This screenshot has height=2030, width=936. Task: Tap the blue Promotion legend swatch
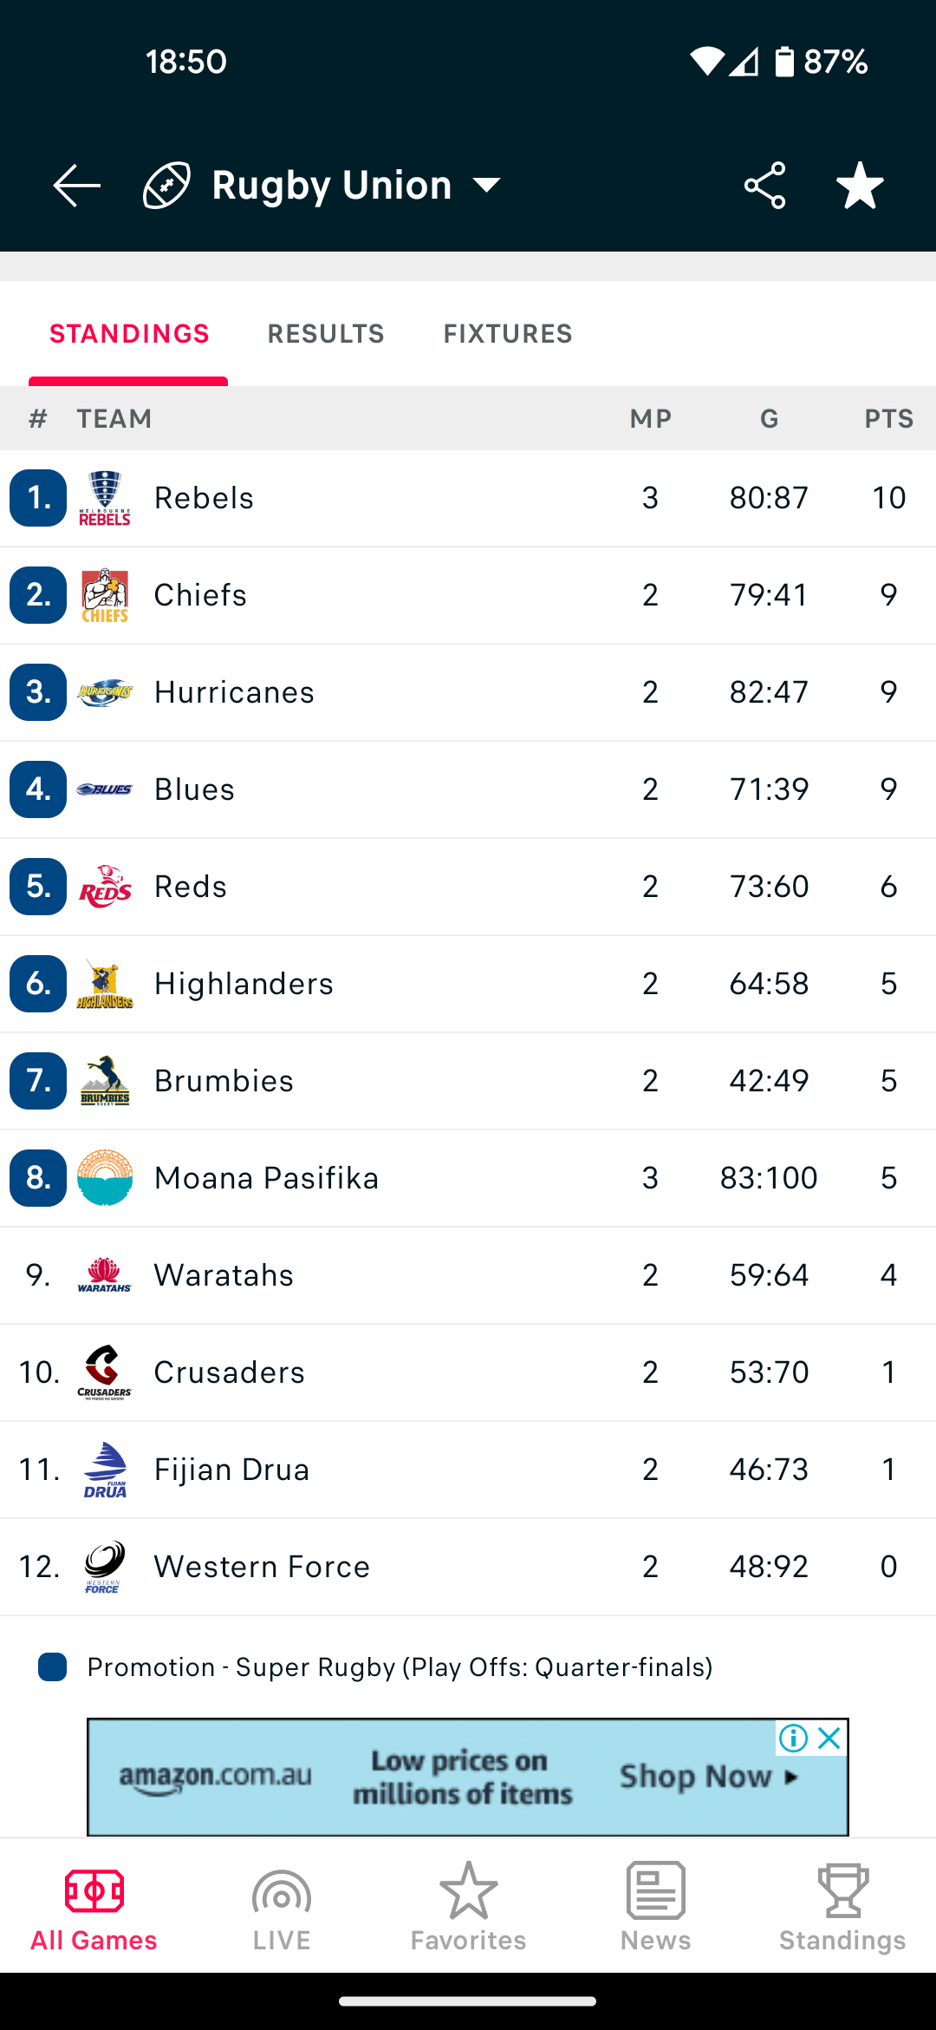(x=53, y=1667)
